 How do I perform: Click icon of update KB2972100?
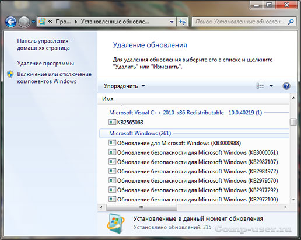(112, 199)
